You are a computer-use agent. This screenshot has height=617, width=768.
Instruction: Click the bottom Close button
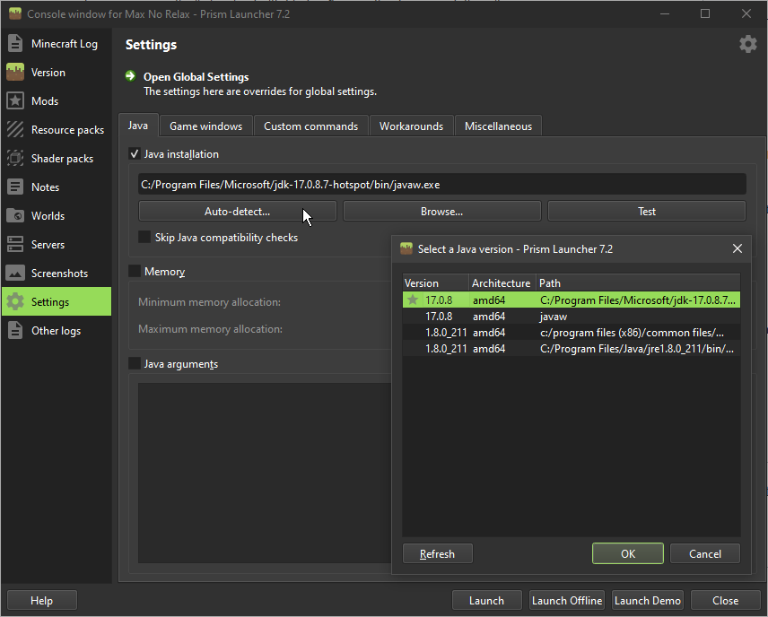726,600
